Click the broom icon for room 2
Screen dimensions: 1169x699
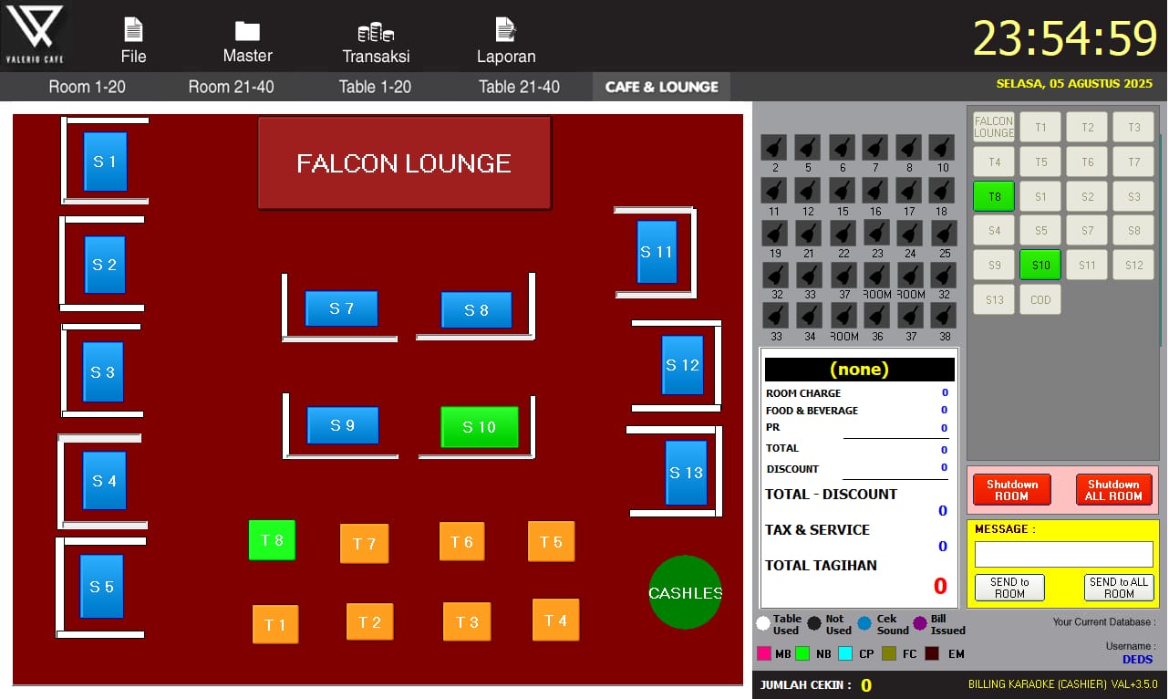[774, 148]
